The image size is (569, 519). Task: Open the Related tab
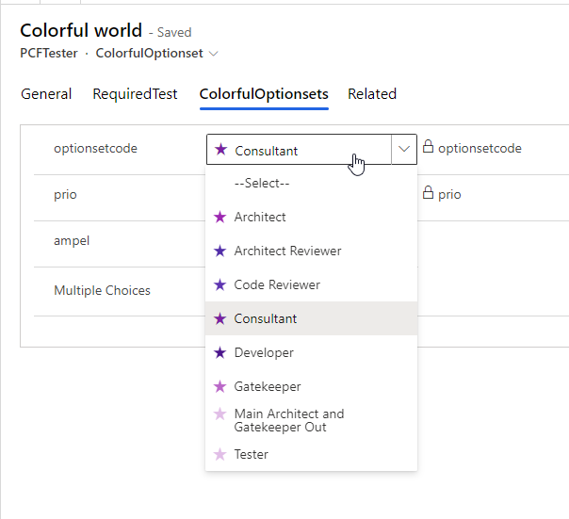click(372, 94)
